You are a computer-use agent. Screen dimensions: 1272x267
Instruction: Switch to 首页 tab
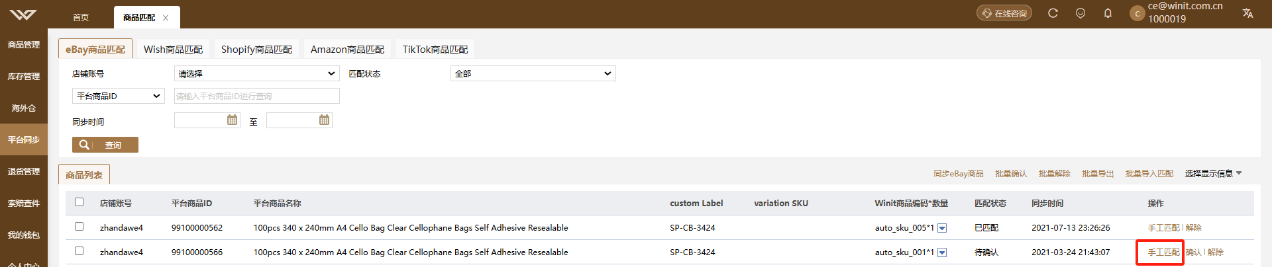[x=81, y=18]
